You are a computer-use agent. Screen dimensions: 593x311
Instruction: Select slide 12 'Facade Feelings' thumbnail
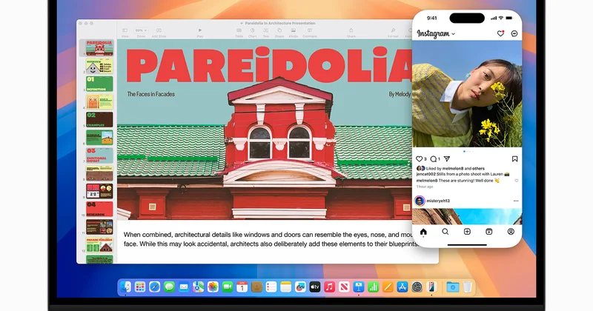click(x=99, y=245)
